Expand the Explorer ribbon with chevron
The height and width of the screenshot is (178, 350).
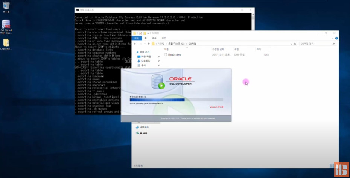coord(333,38)
